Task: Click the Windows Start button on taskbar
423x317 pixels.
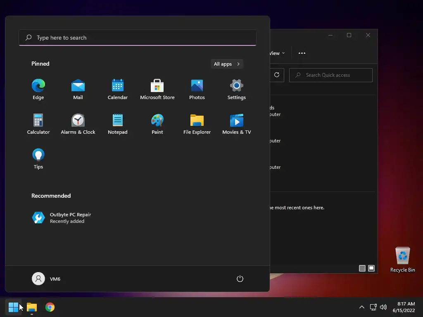Action: [x=13, y=307]
